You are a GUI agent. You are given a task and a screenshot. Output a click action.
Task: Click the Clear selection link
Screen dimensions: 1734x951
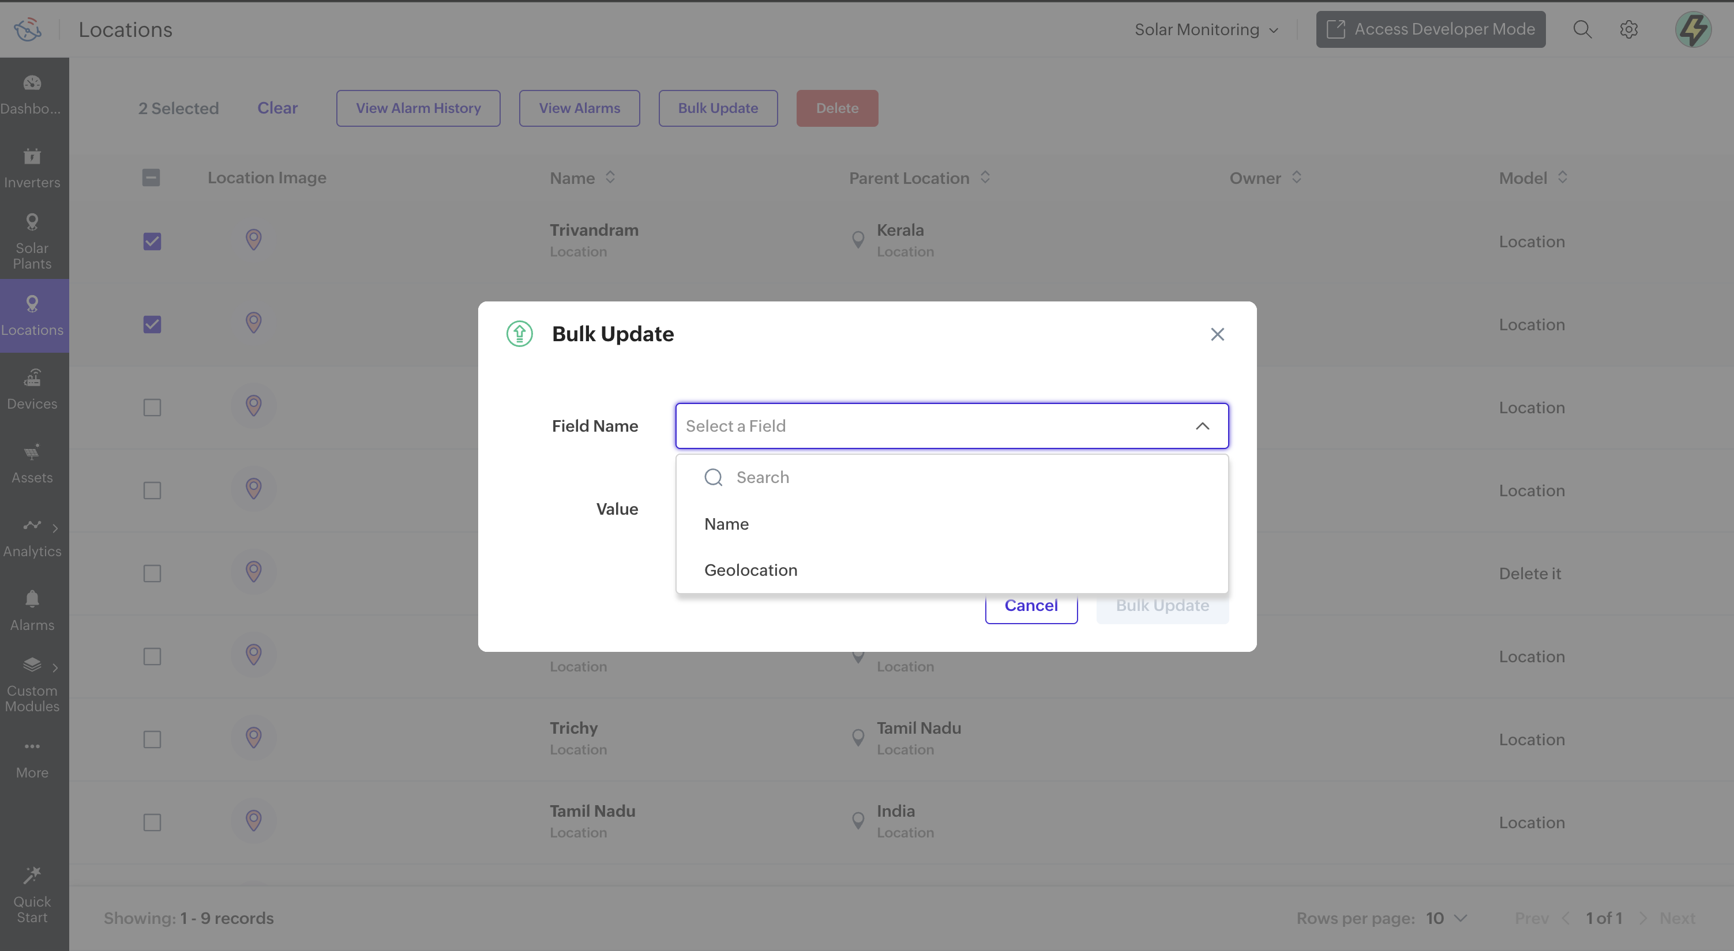tap(277, 108)
